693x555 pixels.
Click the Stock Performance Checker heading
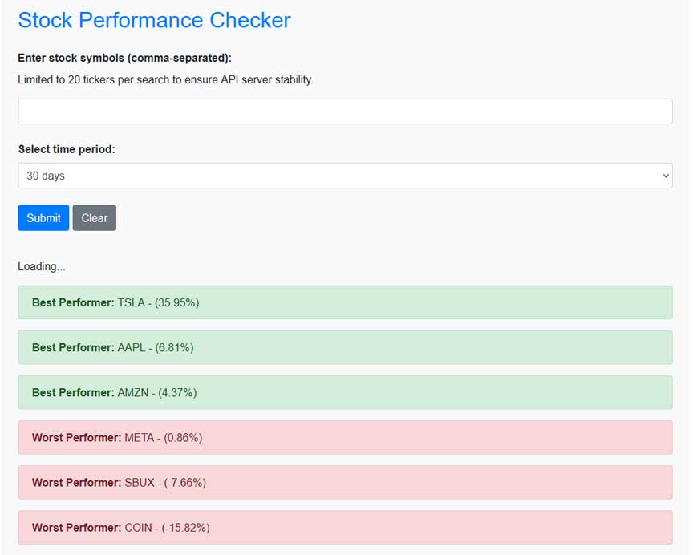click(x=154, y=20)
